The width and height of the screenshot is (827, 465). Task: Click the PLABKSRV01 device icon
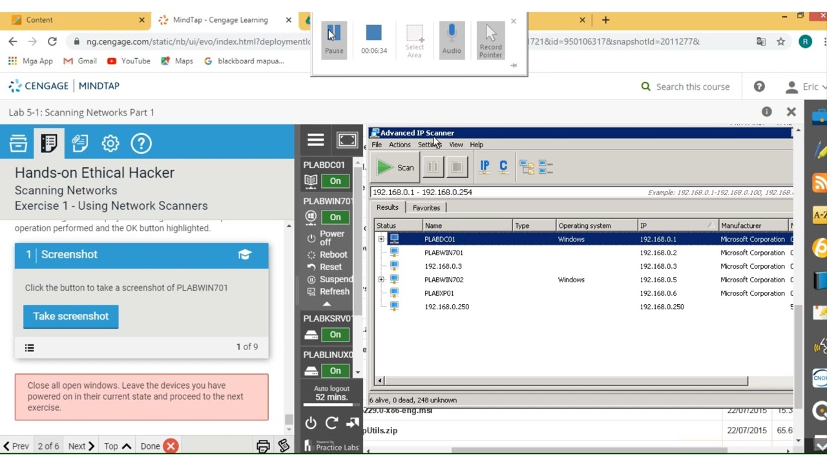pos(311,335)
